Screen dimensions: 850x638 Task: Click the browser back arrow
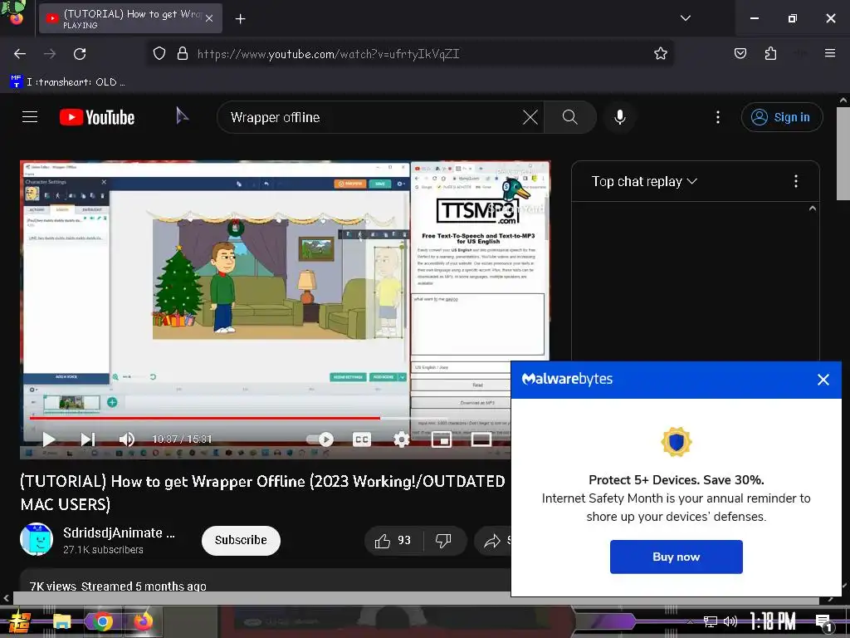[x=20, y=54]
